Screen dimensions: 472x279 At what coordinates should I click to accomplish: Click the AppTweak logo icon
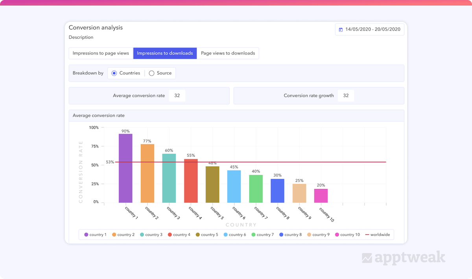click(x=367, y=258)
